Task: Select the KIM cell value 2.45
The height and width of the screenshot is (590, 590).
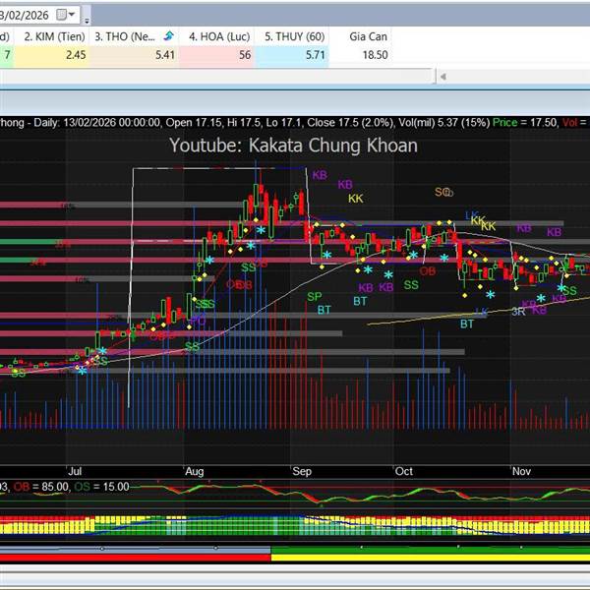Action: coord(52,55)
